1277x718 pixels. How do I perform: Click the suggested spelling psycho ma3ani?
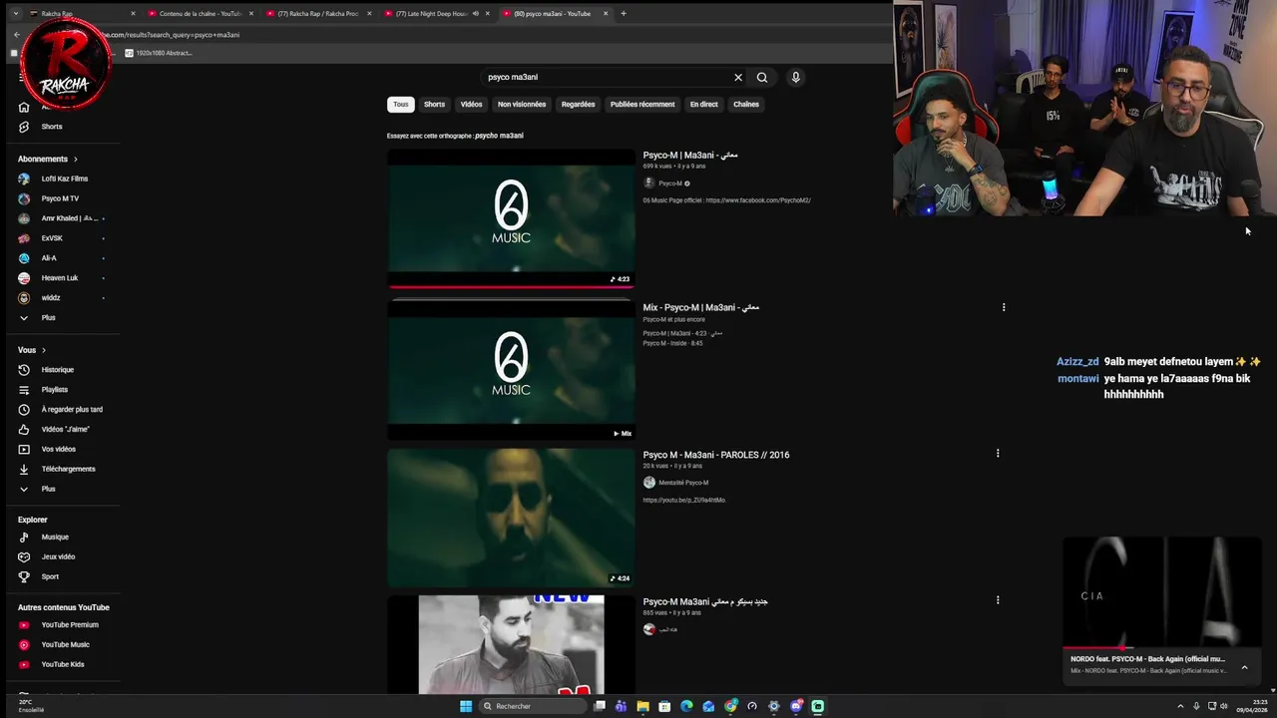click(499, 136)
